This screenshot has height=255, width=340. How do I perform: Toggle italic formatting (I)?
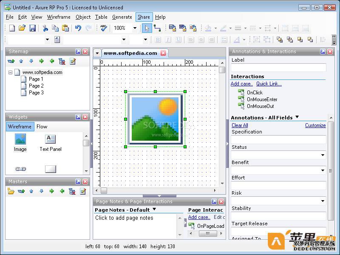click(168, 40)
